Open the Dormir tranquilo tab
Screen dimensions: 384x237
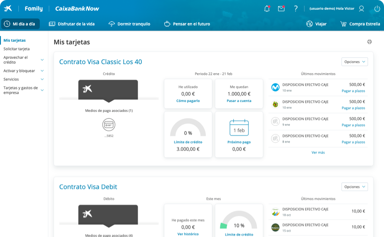point(129,24)
